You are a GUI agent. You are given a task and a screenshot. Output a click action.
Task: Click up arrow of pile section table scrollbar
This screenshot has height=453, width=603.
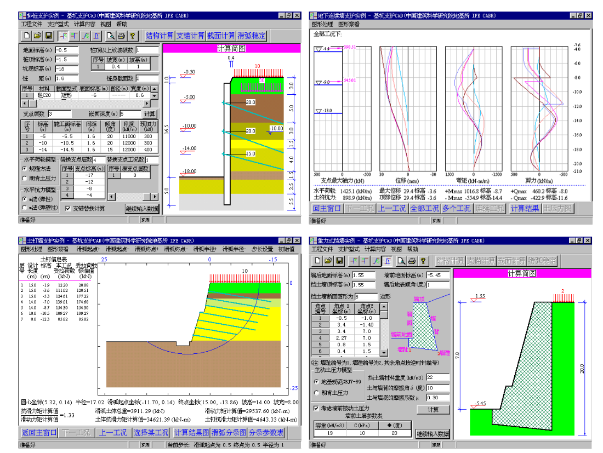pos(155,89)
